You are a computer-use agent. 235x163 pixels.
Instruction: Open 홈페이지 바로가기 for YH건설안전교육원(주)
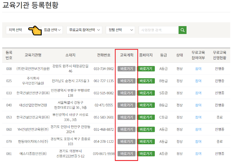tap(146, 129)
